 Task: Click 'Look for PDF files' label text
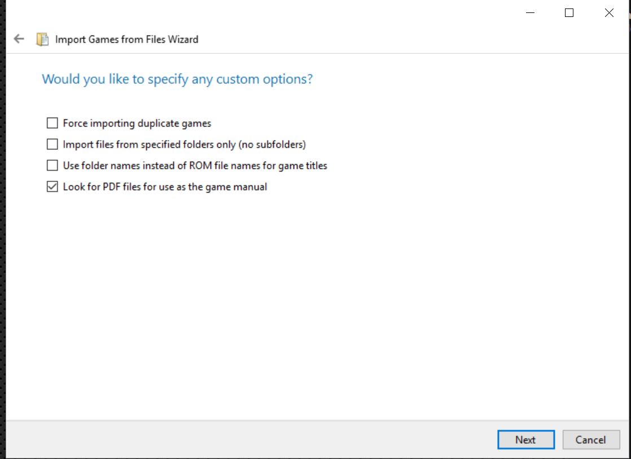165,187
